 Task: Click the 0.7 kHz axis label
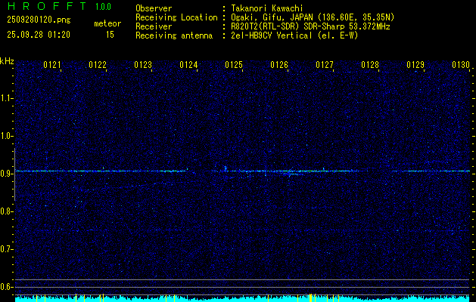pyautogui.click(x=7, y=249)
